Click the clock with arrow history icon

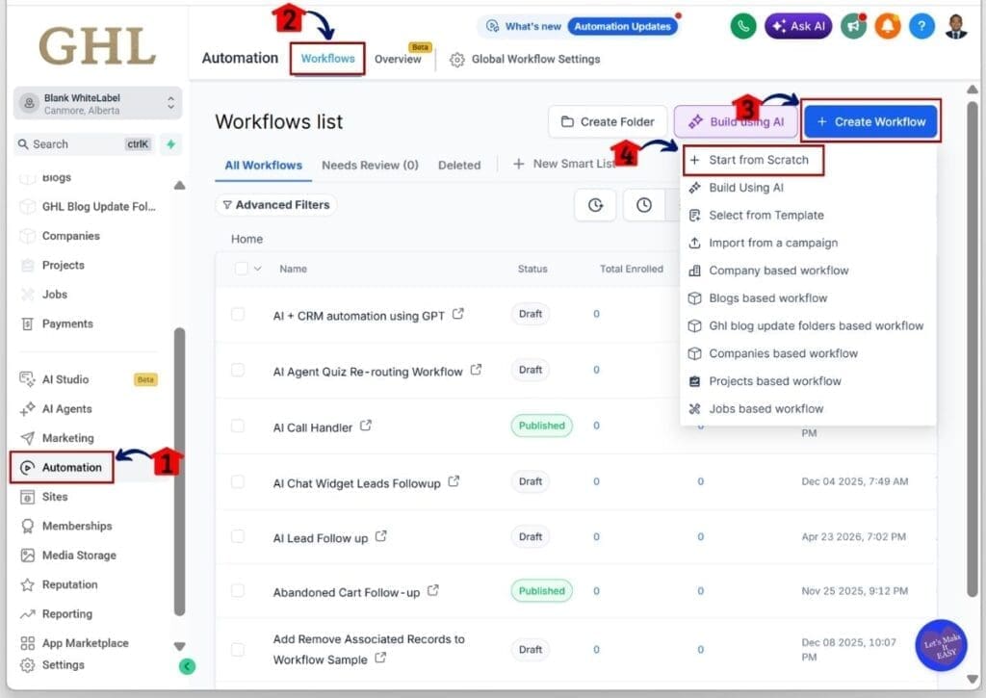595,205
